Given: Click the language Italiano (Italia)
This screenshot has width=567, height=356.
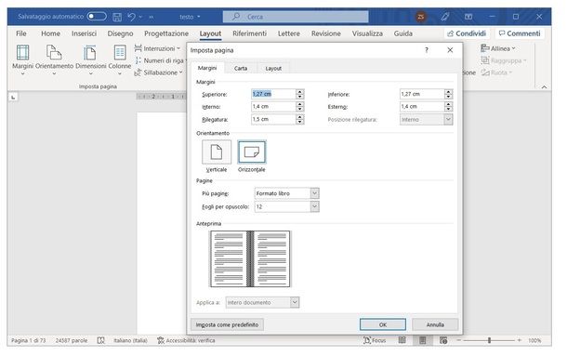Looking at the screenshot, I should (x=130, y=340).
